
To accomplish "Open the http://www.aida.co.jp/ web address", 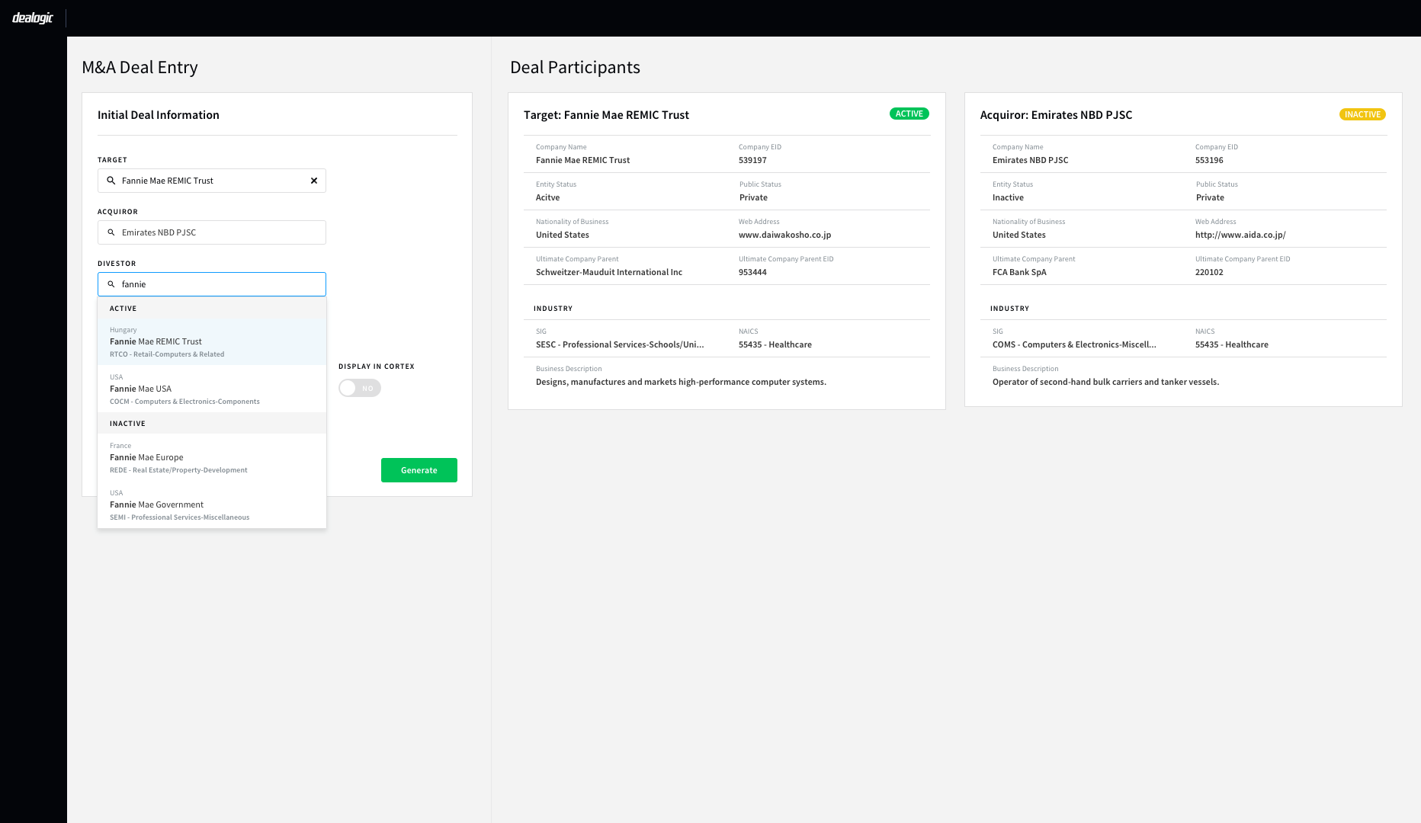I will pos(1240,235).
